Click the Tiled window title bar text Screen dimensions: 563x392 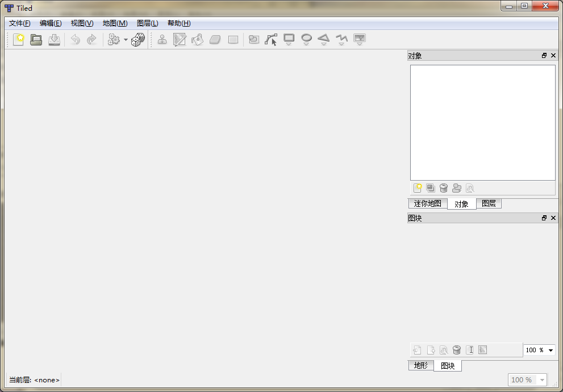coord(24,9)
